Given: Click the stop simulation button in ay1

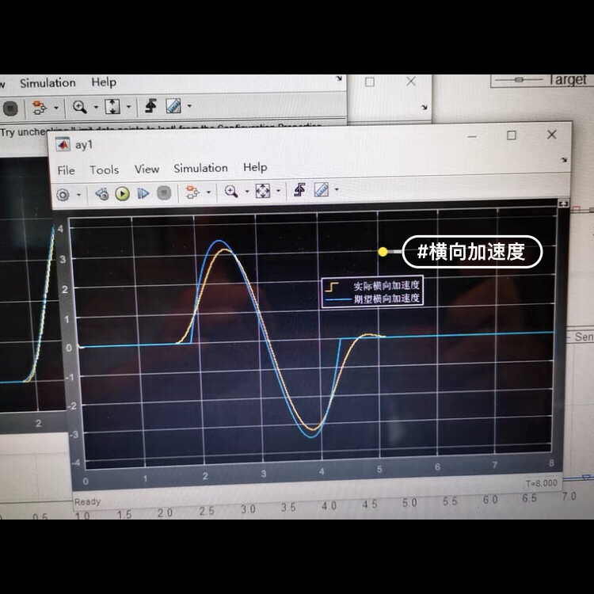Looking at the screenshot, I should click(164, 193).
